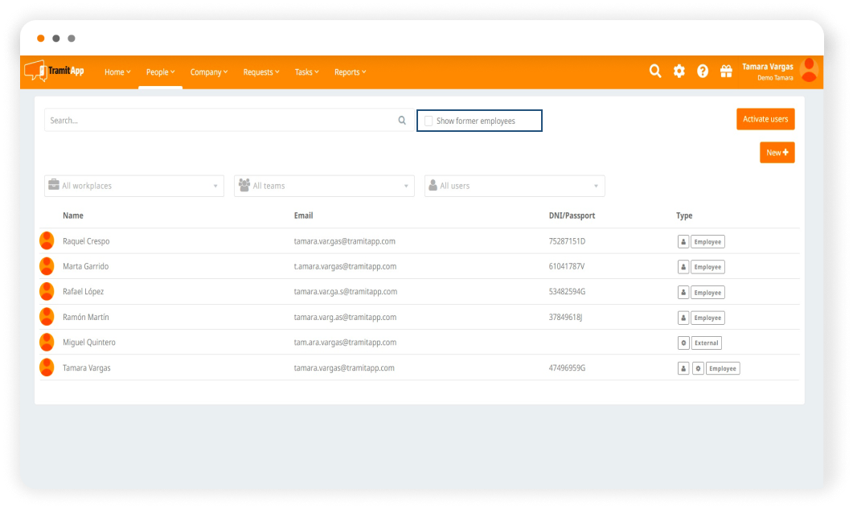Click the help question mark icon
Screen dimensions: 853x509
tap(703, 72)
